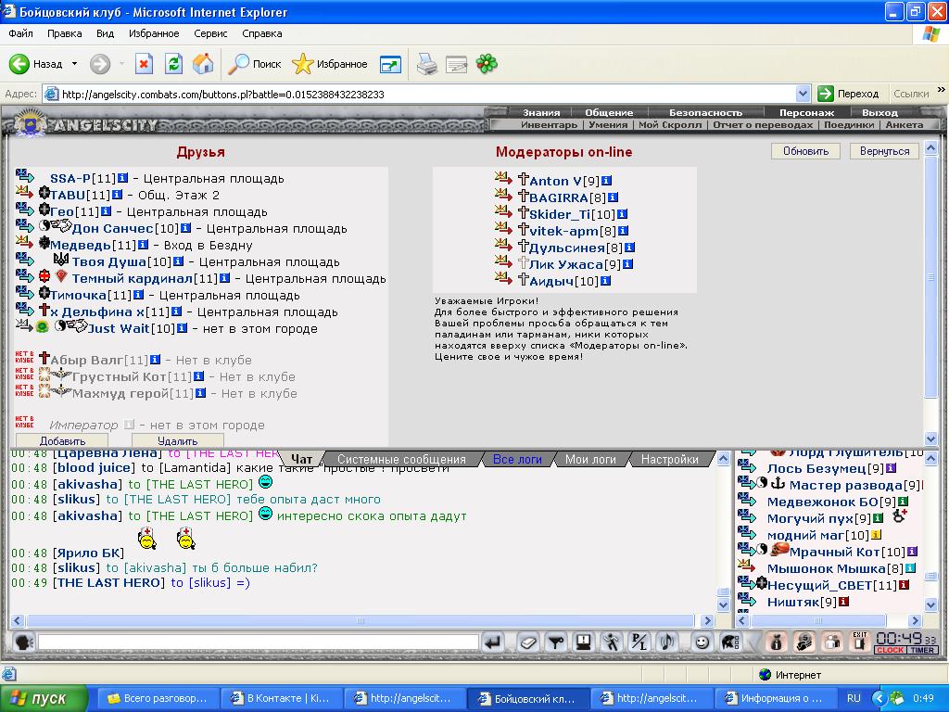This screenshot has height=712, width=949.
Task: Open the Forward button history dropdown arrow
Action: 121,64
